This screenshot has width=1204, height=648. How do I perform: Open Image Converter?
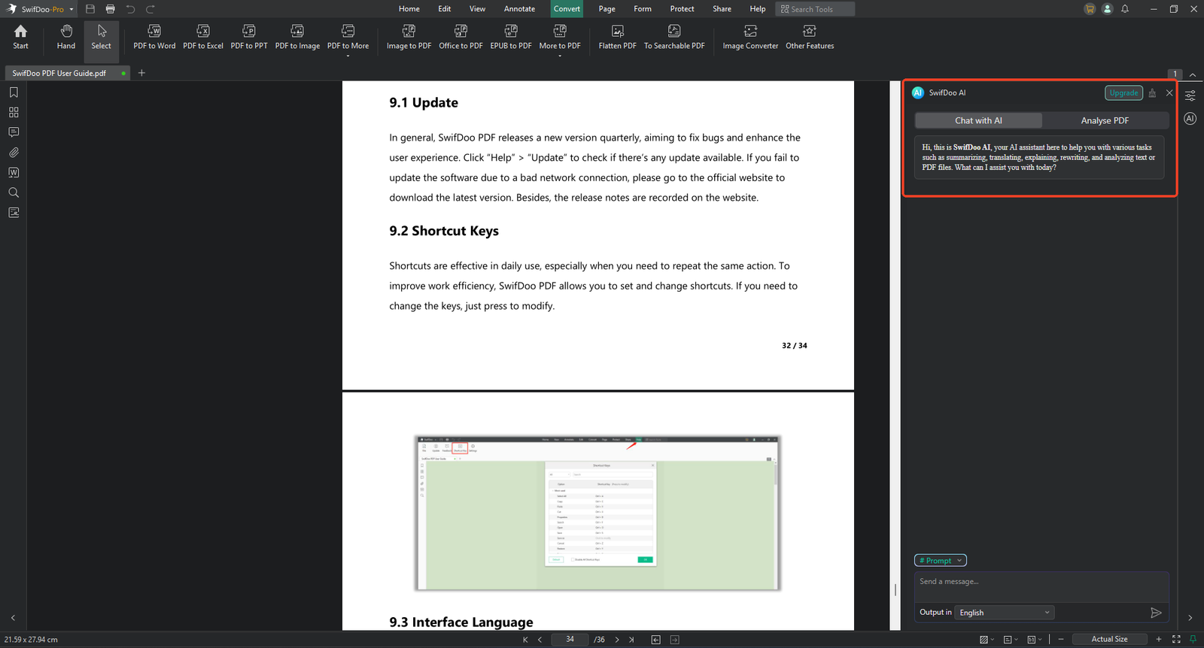(750, 37)
